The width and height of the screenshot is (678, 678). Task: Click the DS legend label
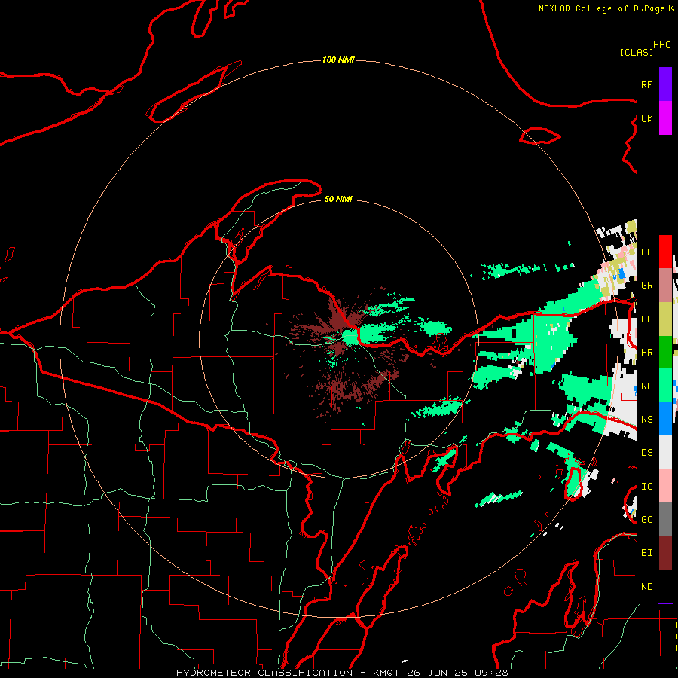pos(646,452)
